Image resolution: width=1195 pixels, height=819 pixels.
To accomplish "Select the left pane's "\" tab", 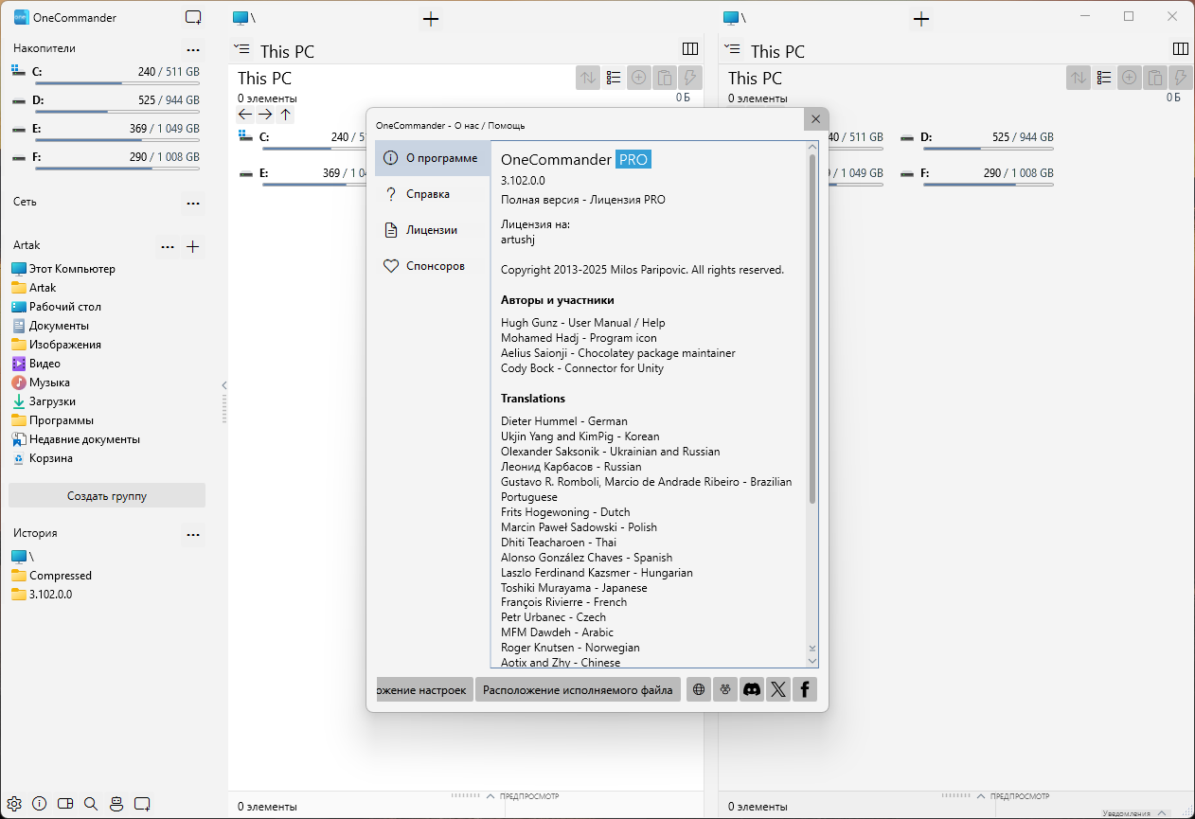I will point(244,18).
